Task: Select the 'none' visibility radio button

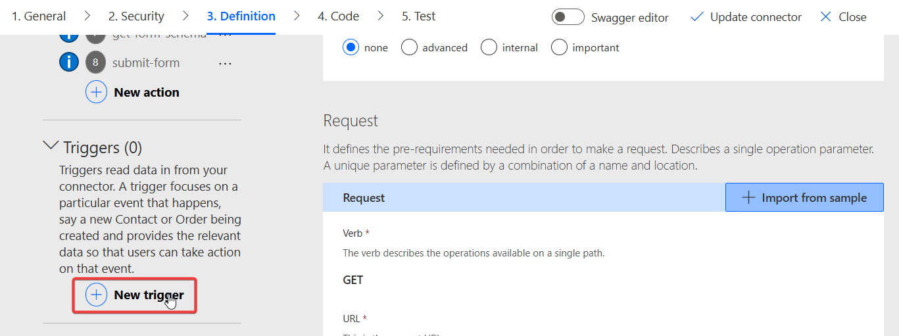Action: coord(351,47)
